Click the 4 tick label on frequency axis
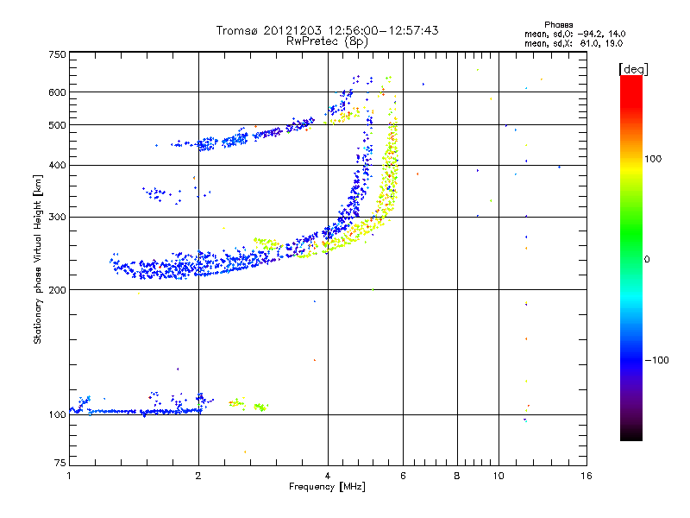 pos(328,476)
